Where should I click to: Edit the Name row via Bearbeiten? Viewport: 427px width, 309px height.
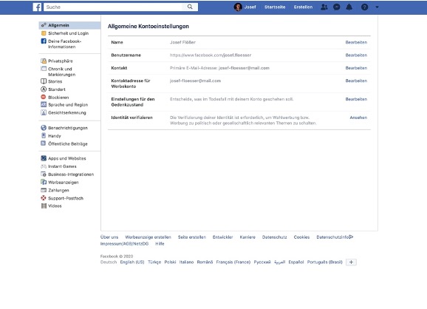coord(356,42)
